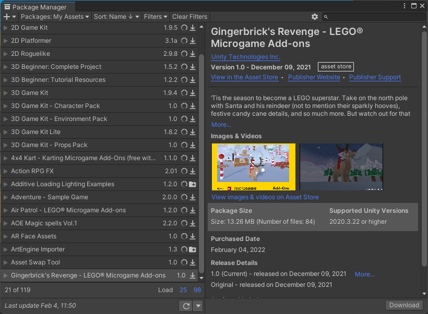Click refresh spinner icon for 3D Game Kit
Screen dimensions: 428x314
point(184,93)
